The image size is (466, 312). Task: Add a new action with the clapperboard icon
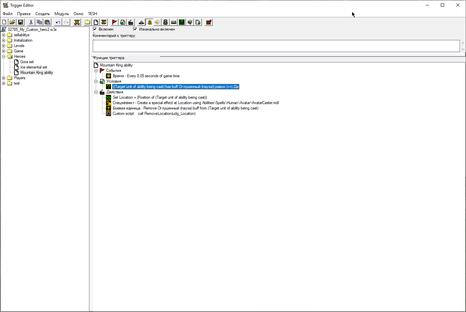tap(131, 22)
